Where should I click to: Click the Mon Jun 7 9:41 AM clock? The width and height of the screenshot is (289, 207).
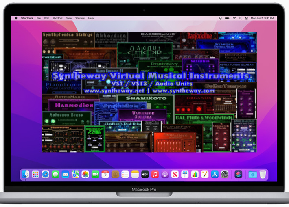coord(262,18)
